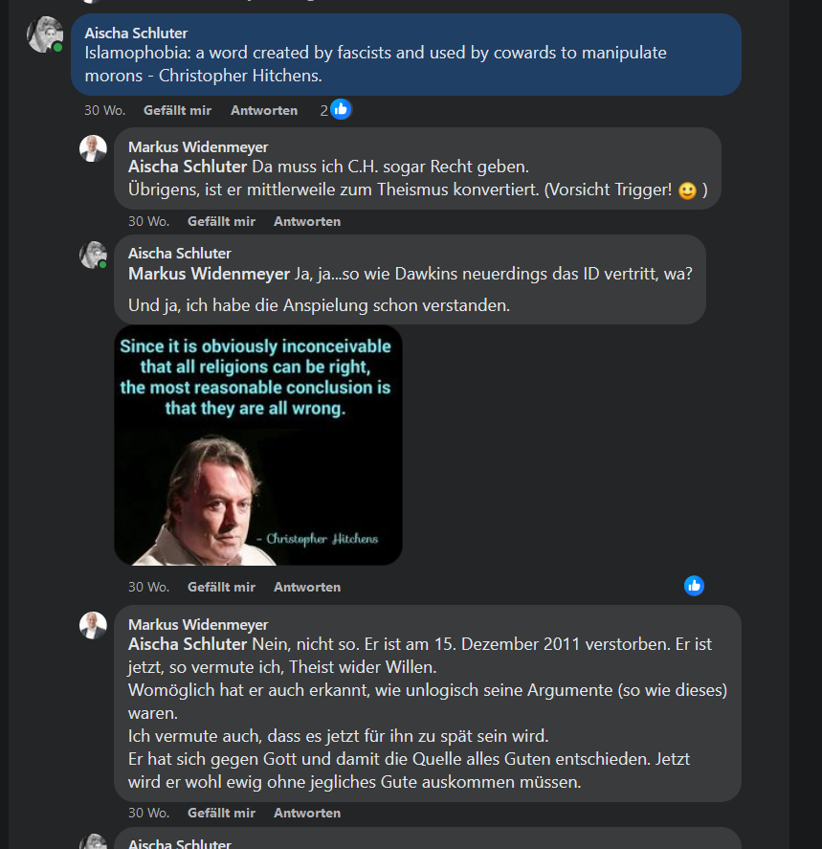
Task: Click the mentioned 'Aischa Schluter' in the long reply
Action: coord(188,644)
